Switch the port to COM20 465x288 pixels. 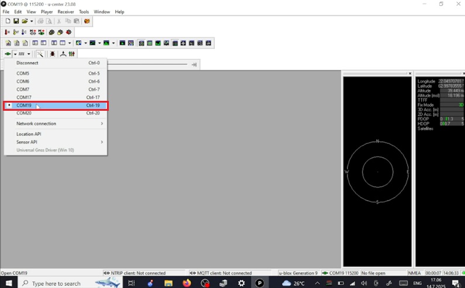(x=56, y=113)
